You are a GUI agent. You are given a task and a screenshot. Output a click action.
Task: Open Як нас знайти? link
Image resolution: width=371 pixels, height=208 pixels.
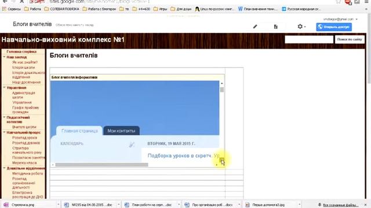point(25,62)
